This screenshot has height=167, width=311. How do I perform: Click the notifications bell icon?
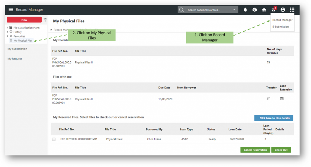tap(245, 10)
